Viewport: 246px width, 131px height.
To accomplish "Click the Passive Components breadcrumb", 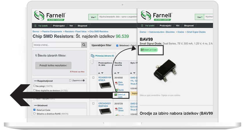I will (x=52, y=31).
